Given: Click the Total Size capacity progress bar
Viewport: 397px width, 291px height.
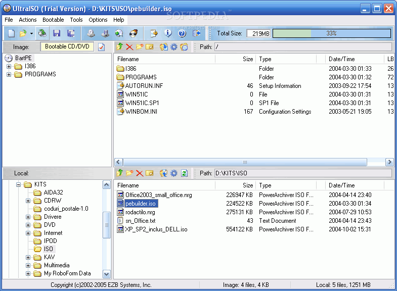Looking at the screenshot, I should (332, 33).
